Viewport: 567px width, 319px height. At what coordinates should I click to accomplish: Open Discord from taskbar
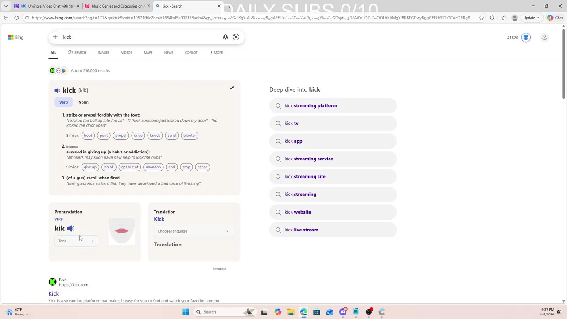[343, 312]
